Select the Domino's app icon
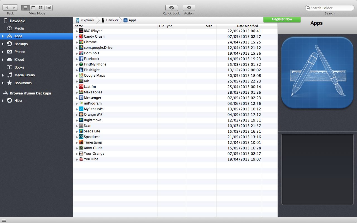 tap(81, 53)
